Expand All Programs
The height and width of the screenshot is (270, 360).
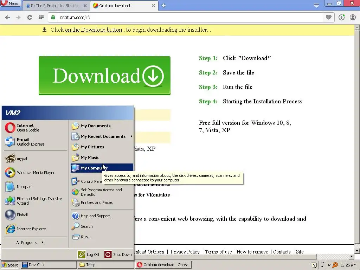point(30,243)
